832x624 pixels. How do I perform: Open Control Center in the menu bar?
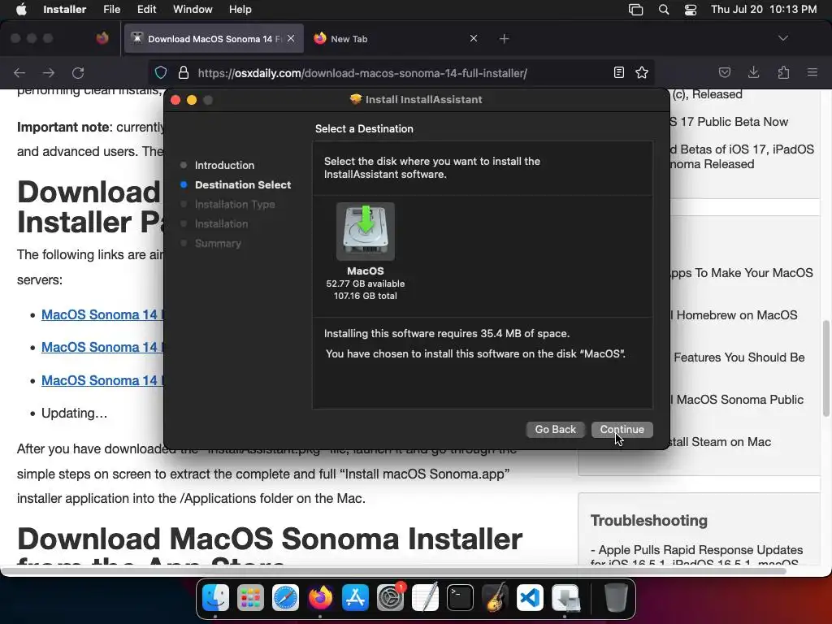point(691,10)
